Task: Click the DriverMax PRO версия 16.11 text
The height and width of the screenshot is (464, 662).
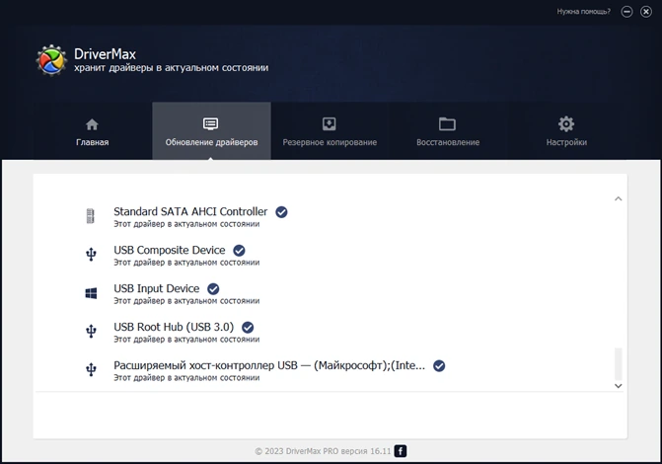Action: (x=338, y=451)
